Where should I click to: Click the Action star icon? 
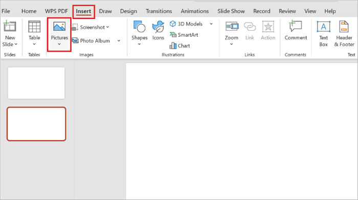coord(268,27)
